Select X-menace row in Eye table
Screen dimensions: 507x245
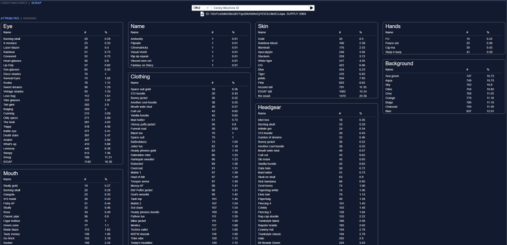click(61, 43)
